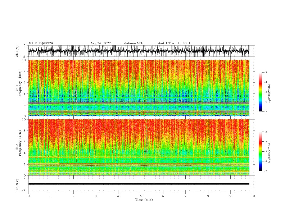Image resolution: width=285 pixels, height=220 pixels.
Task: Click the upper colorbar 'log(PSD)(V²/Hz)' label
Action: [x=269, y=94]
